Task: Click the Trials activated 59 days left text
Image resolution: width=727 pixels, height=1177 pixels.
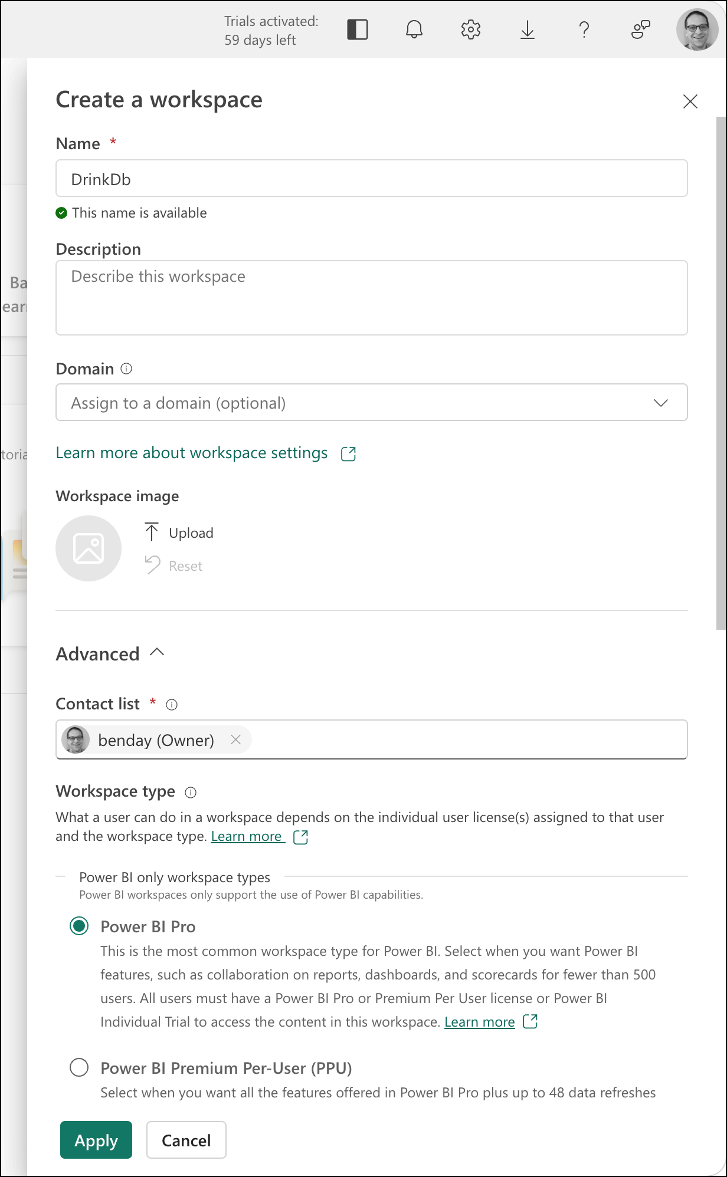Action: point(271,31)
